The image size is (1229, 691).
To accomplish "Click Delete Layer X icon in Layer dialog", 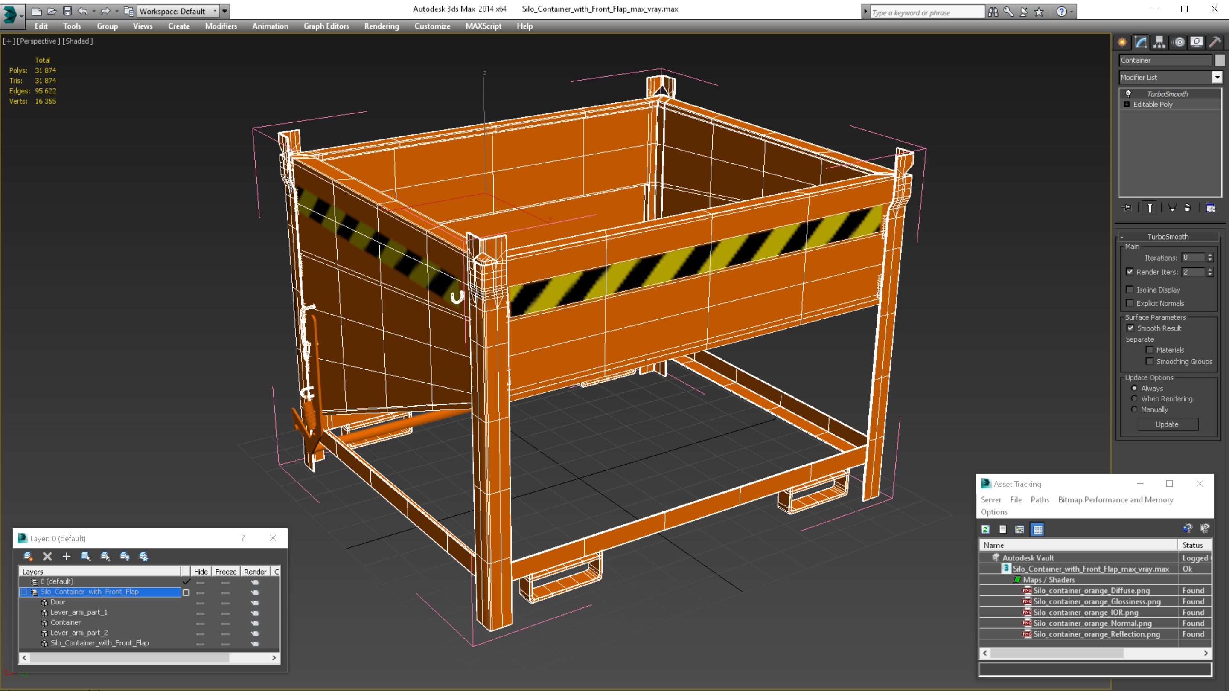I will tap(47, 557).
